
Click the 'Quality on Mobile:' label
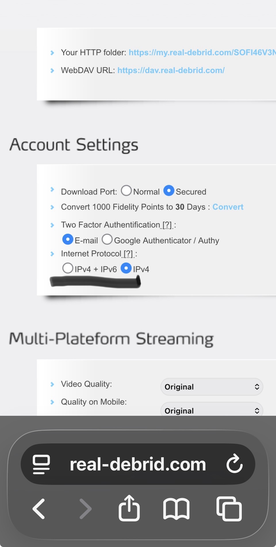(94, 402)
